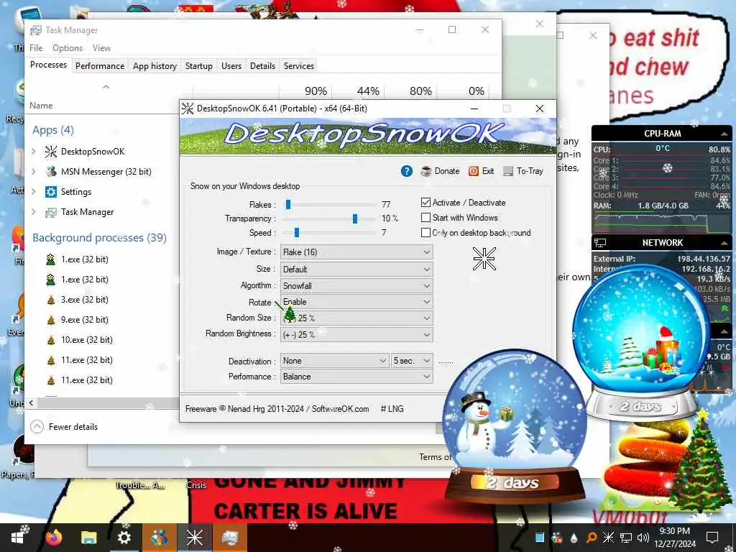Open the Algorithm dropdown set to Snowfall
The image size is (736, 552).
click(356, 286)
